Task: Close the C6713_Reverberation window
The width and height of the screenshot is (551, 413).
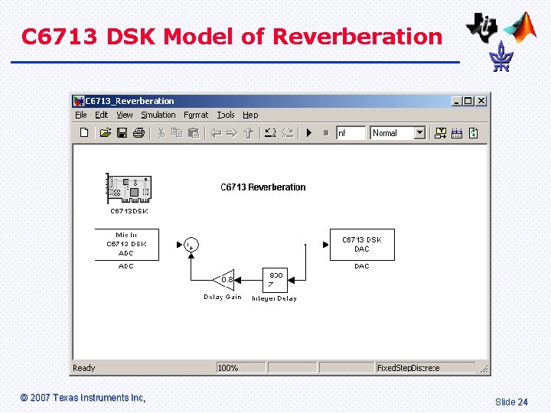Action: pos(481,101)
